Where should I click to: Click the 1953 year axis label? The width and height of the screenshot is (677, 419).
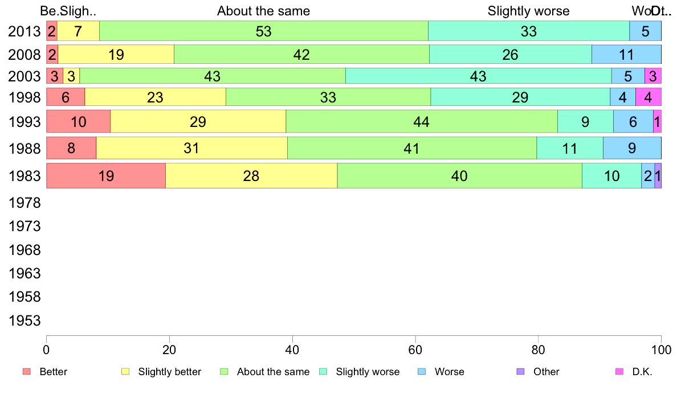point(25,321)
